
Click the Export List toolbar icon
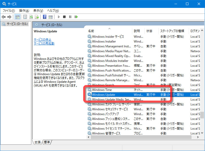point(37,17)
